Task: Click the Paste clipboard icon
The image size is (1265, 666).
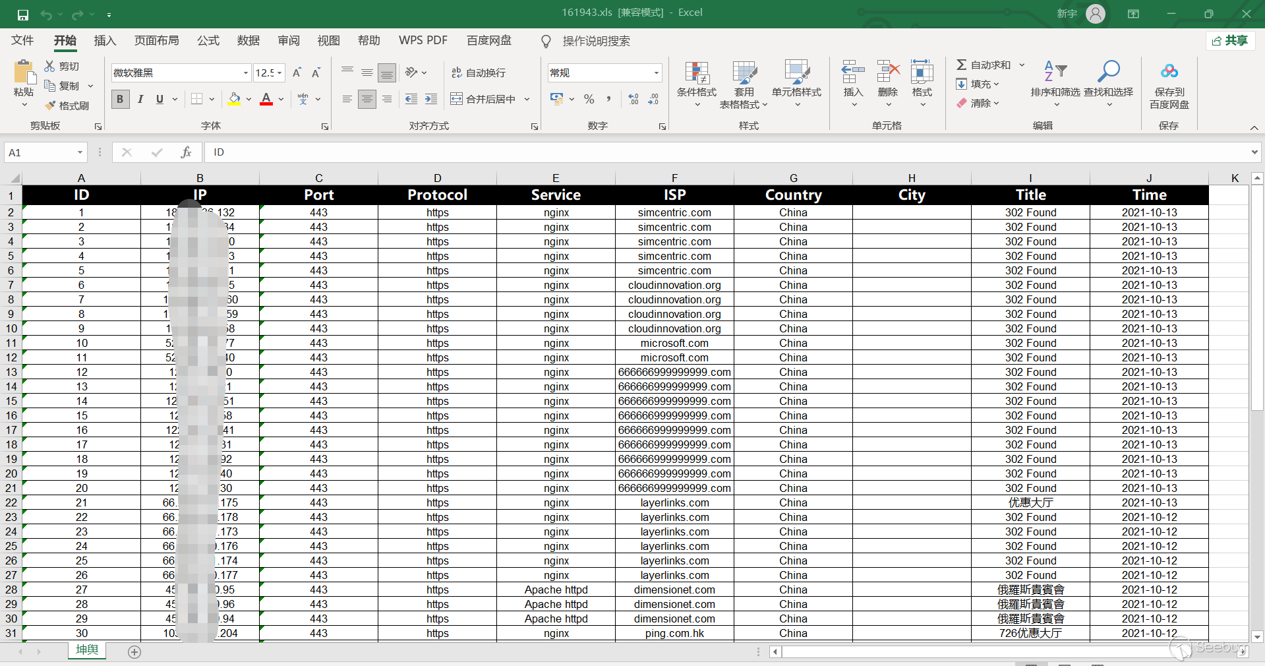Action: tap(24, 73)
